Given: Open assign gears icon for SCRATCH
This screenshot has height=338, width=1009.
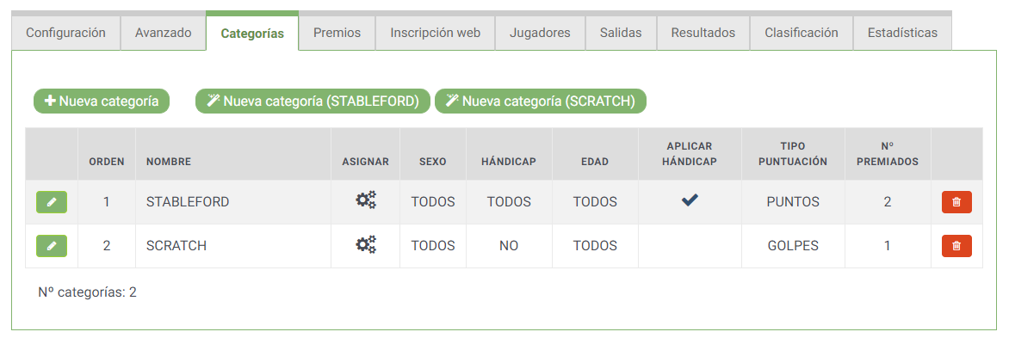Looking at the screenshot, I should click(x=366, y=245).
